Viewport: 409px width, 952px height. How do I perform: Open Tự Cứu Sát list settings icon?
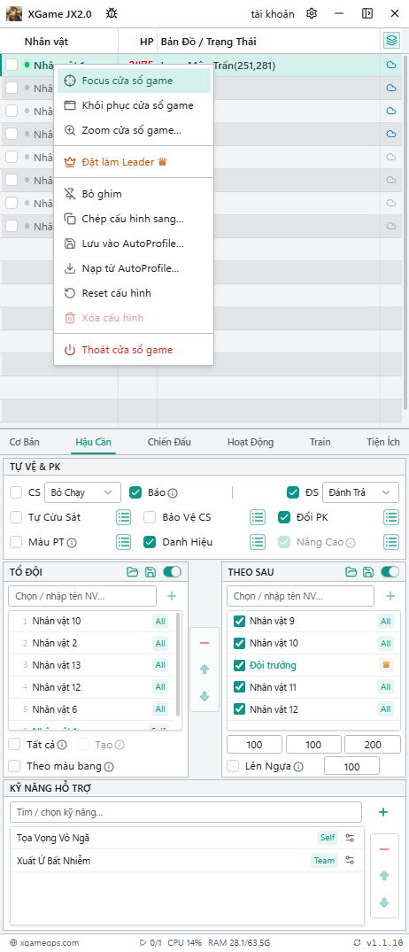click(x=124, y=518)
